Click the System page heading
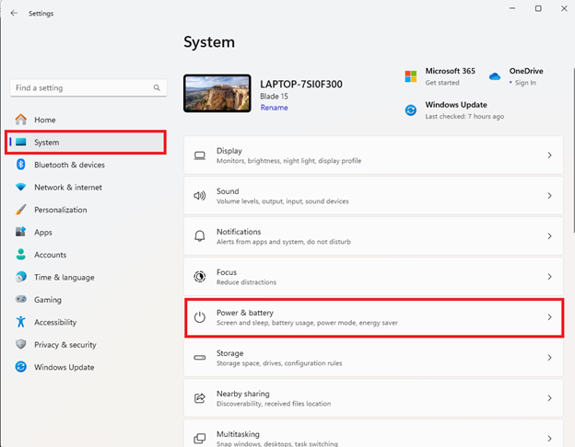The height and width of the screenshot is (447, 575). [x=209, y=42]
